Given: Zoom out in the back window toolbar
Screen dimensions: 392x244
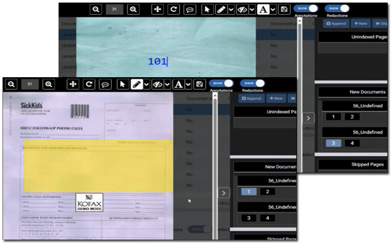Looking at the screenshot, I should point(96,9).
